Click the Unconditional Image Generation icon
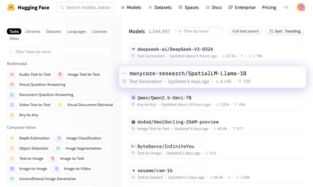The height and width of the screenshot is (187, 313). [12, 179]
